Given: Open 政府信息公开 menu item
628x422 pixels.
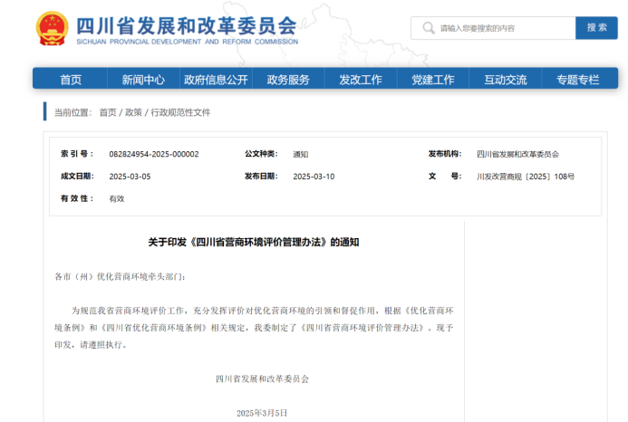Looking at the screenshot, I should (216, 80).
